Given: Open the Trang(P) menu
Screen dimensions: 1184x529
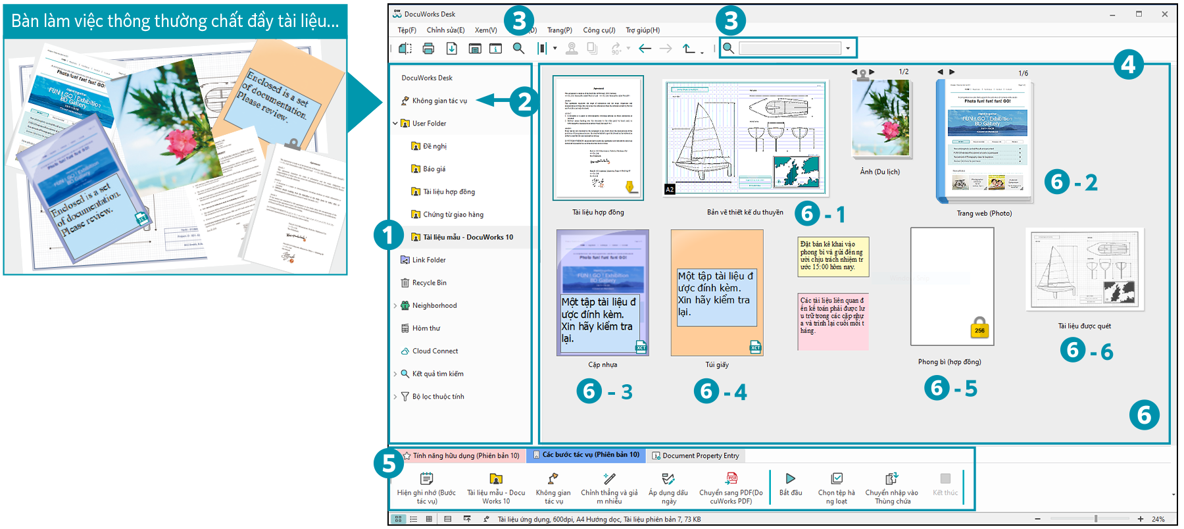Looking at the screenshot, I should 560,30.
